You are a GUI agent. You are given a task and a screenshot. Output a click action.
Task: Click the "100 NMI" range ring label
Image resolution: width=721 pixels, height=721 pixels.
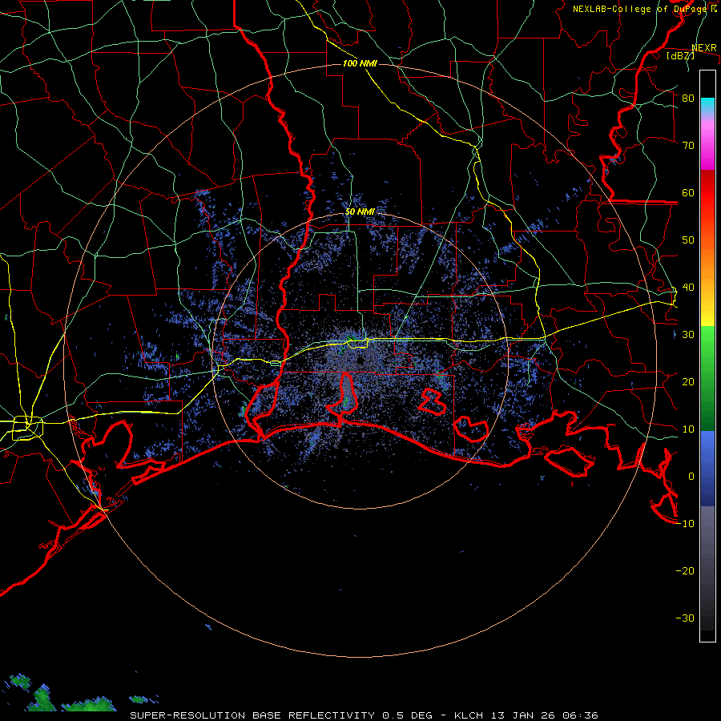[x=360, y=63]
